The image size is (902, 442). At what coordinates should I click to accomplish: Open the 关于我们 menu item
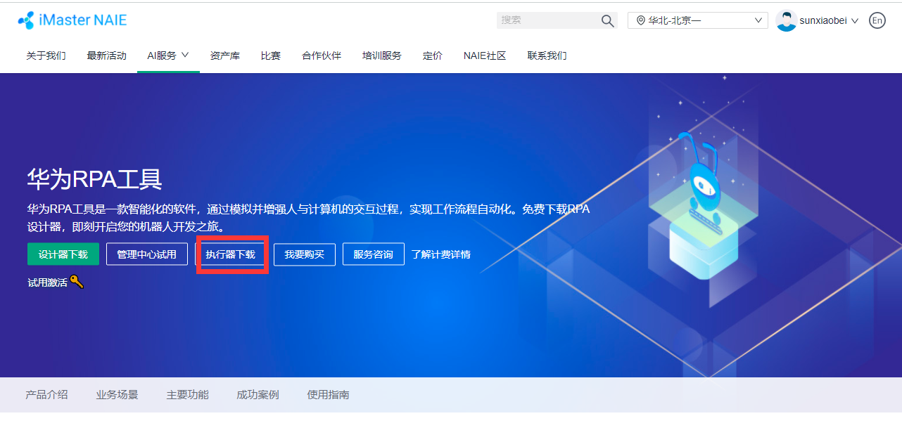pos(46,56)
